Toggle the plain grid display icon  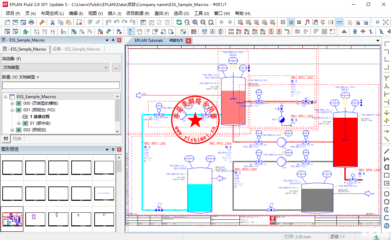[283, 22]
